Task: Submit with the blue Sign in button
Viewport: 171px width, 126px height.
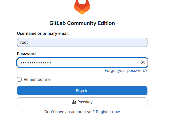Action: (x=82, y=91)
